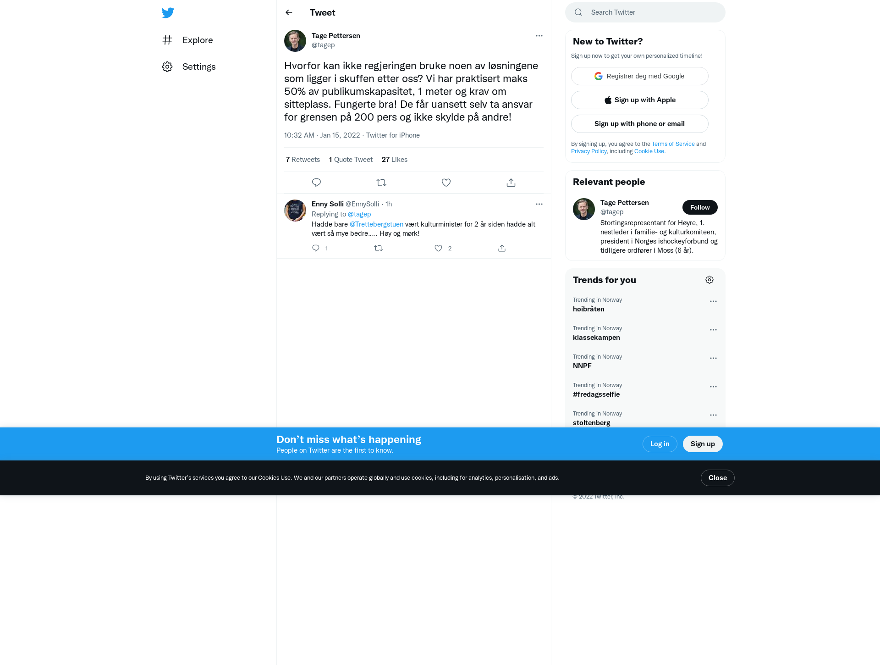Expand options for høibråten trend
This screenshot has height=665, width=880.
(713, 301)
